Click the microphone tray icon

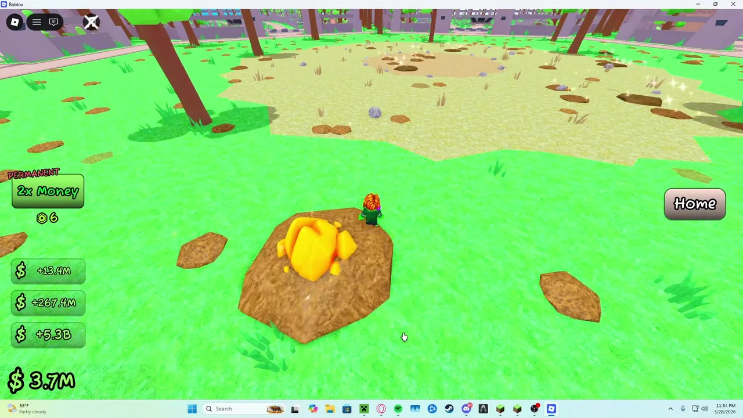point(683,409)
